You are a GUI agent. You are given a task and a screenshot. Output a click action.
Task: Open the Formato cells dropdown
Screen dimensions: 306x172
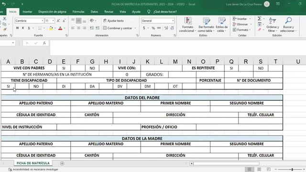coord(242,30)
